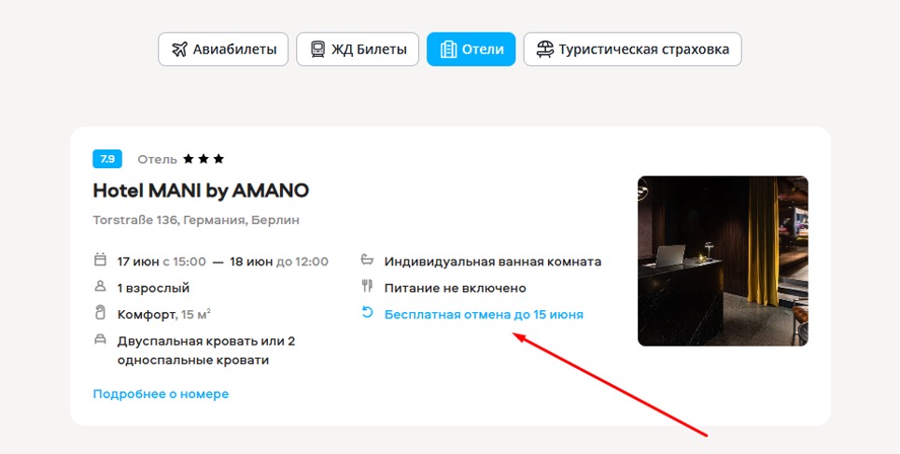900x454 pixels.
Task: Click the 7.9 rating badge
Action: 107,159
